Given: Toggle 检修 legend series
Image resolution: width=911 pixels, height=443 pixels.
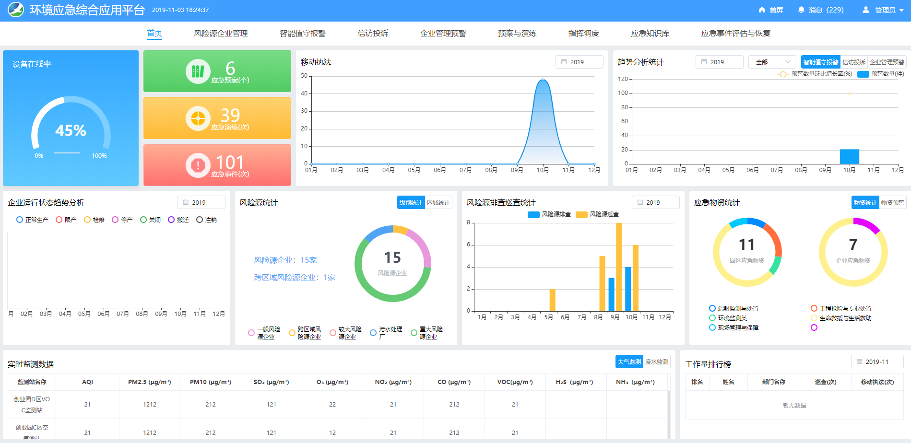Looking at the screenshot, I should (94, 220).
